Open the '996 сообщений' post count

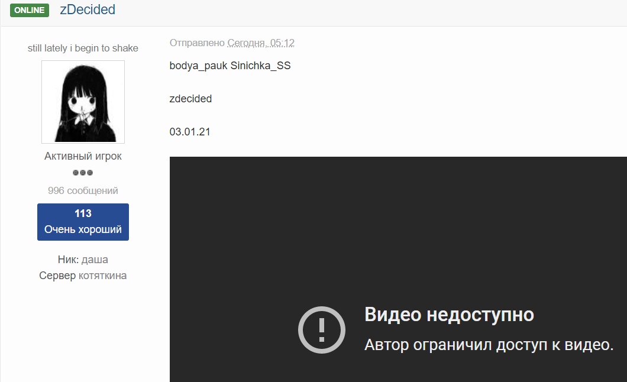(x=83, y=190)
